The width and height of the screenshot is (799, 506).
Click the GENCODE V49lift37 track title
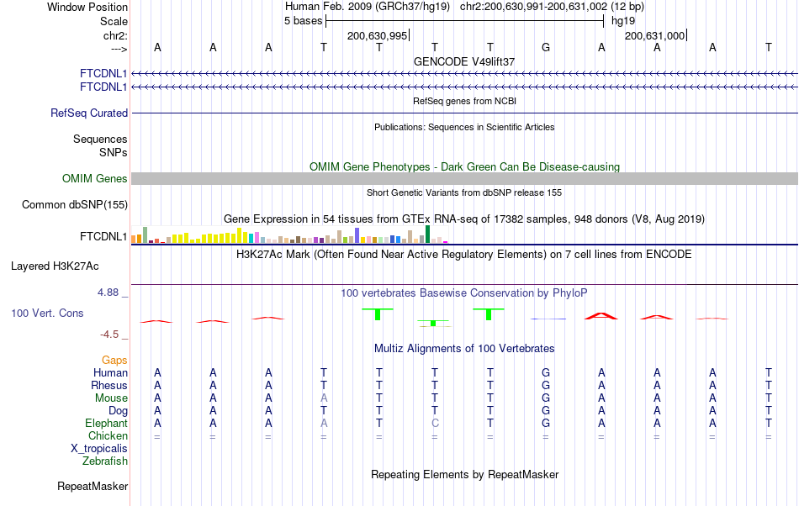pos(464,61)
